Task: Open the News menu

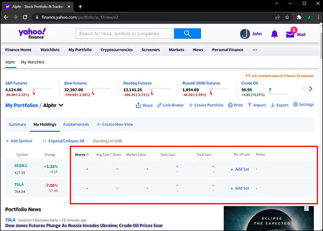Action: point(198,50)
